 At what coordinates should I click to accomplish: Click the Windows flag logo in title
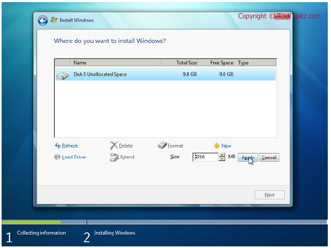click(x=54, y=20)
